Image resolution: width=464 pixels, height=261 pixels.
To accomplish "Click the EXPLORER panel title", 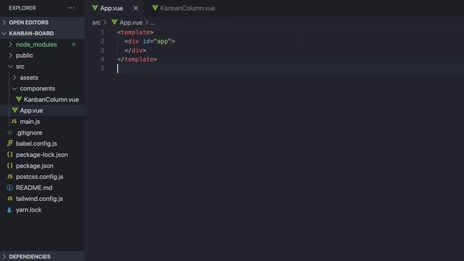I will tap(22, 8).
